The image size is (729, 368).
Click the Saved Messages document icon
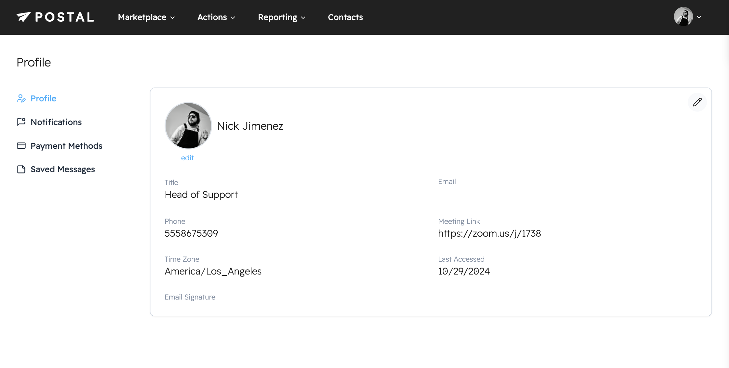click(21, 169)
